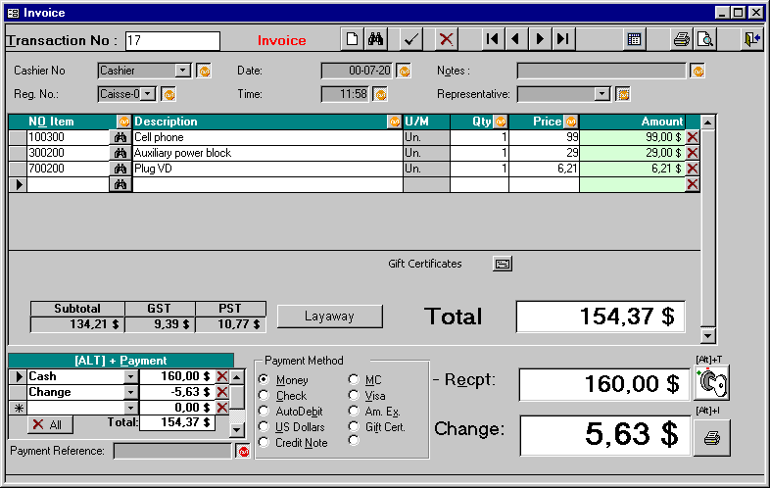Click the new blank invoice icon

pyautogui.click(x=352, y=39)
